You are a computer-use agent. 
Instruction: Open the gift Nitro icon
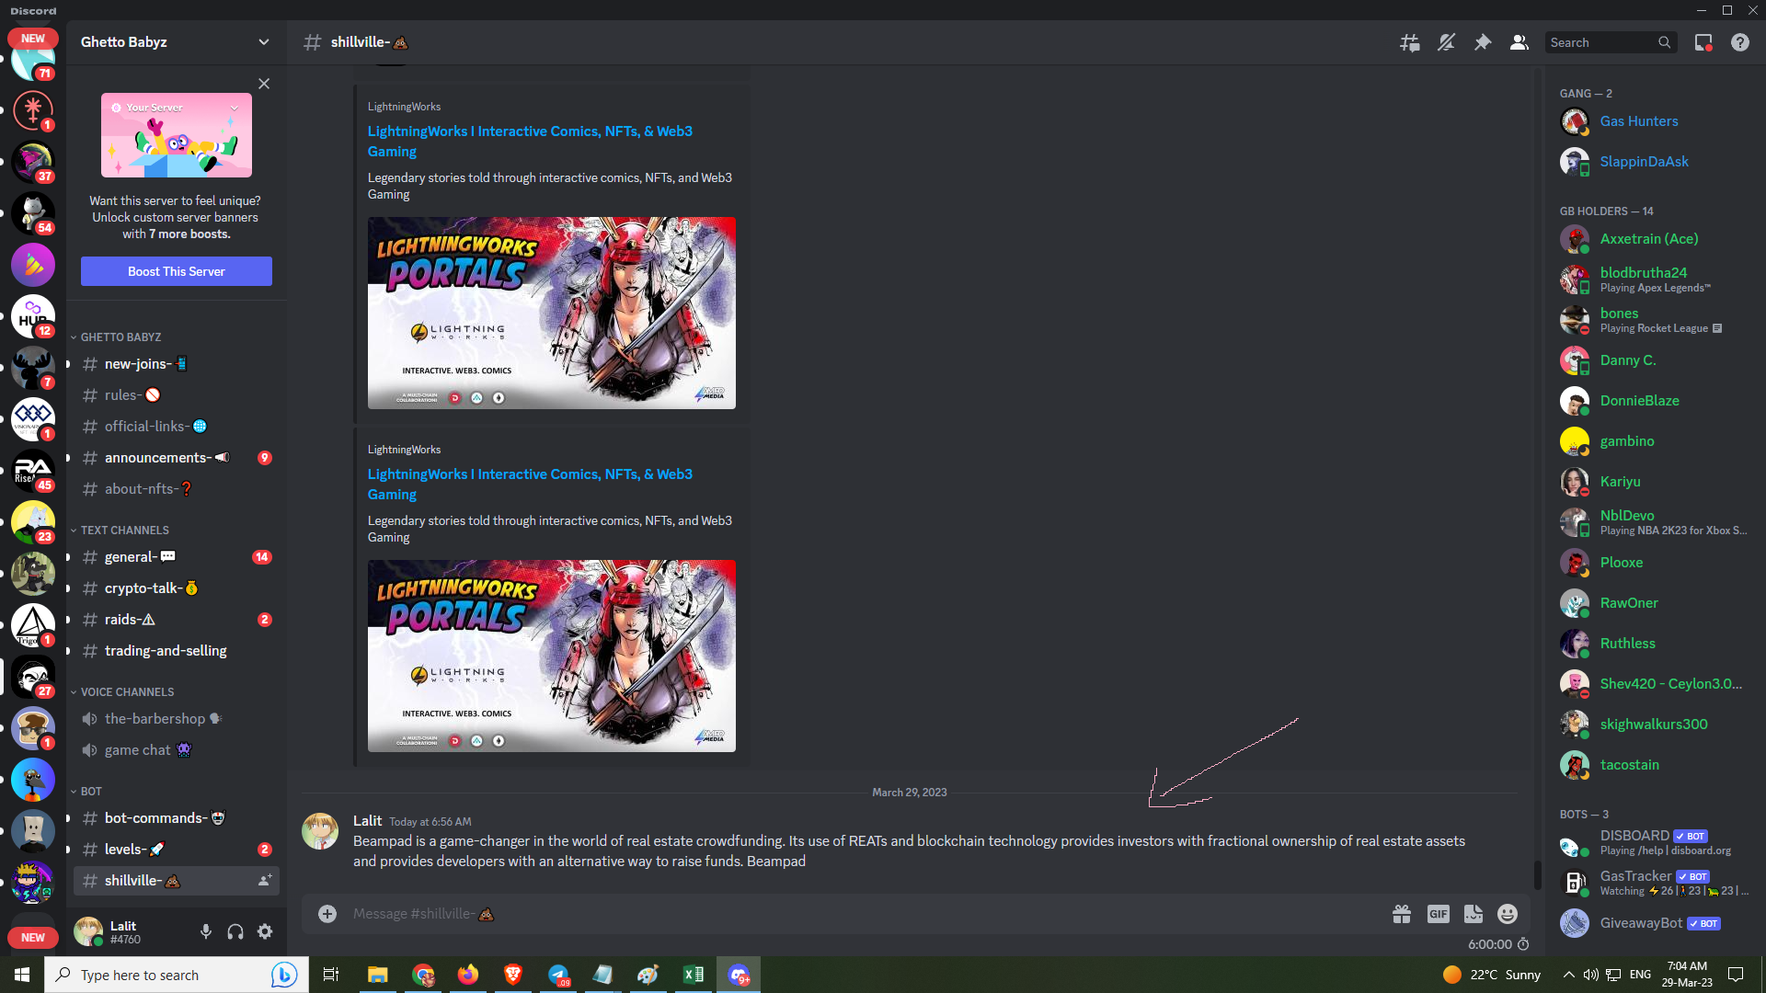pos(1402,914)
